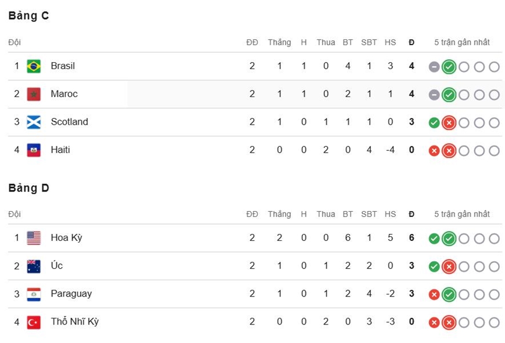
Task: Click the Úc flag icon
Action: (x=34, y=266)
